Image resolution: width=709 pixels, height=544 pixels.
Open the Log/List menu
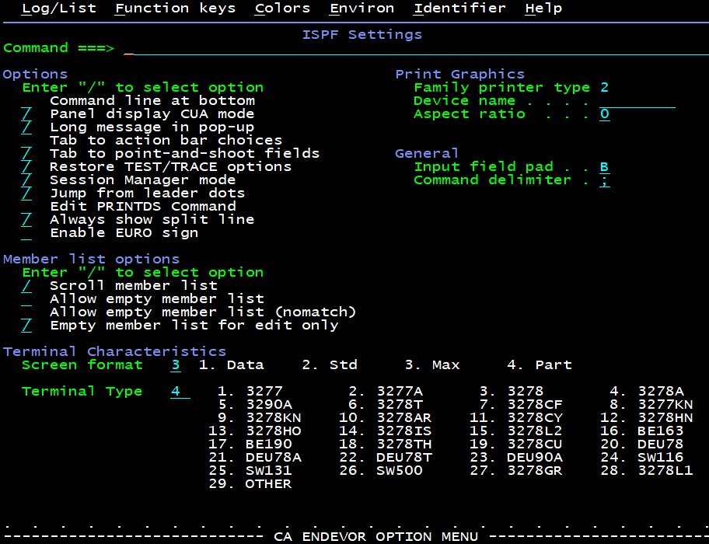click(59, 9)
